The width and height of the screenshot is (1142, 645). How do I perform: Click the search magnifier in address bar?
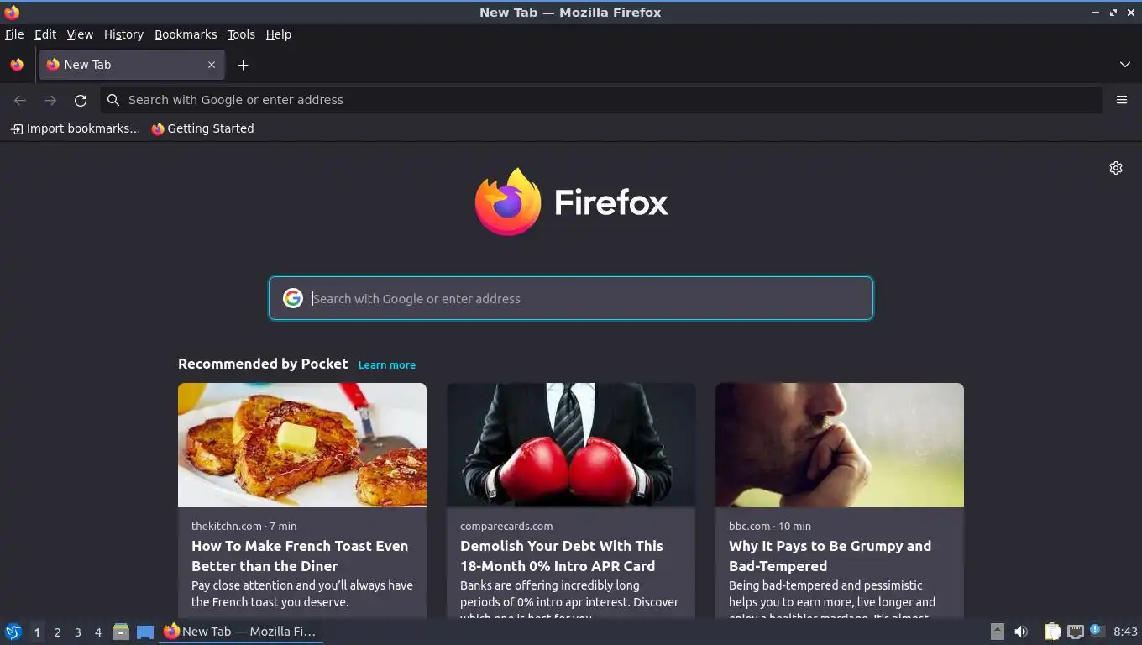pyautogui.click(x=113, y=100)
